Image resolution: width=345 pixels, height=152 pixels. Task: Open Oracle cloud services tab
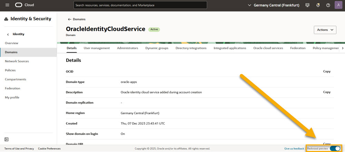click(268, 48)
